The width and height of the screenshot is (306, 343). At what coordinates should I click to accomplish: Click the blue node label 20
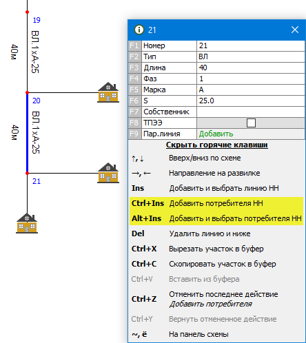(37, 101)
